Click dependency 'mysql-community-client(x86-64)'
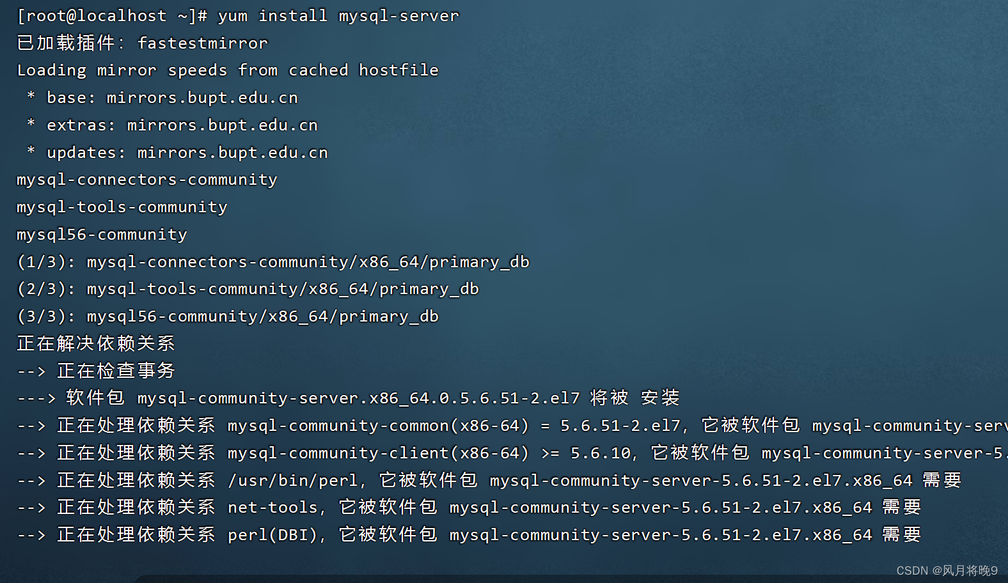The height and width of the screenshot is (583, 1008). click(x=379, y=453)
